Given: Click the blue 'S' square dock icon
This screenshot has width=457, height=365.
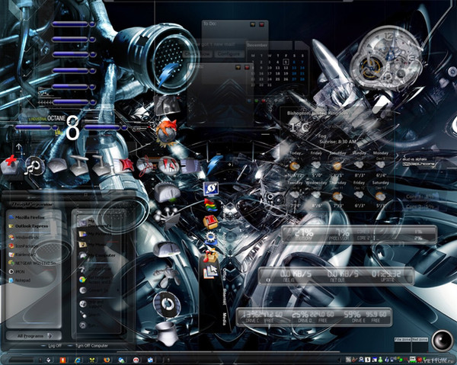Looking at the screenshot, I should (210, 189).
